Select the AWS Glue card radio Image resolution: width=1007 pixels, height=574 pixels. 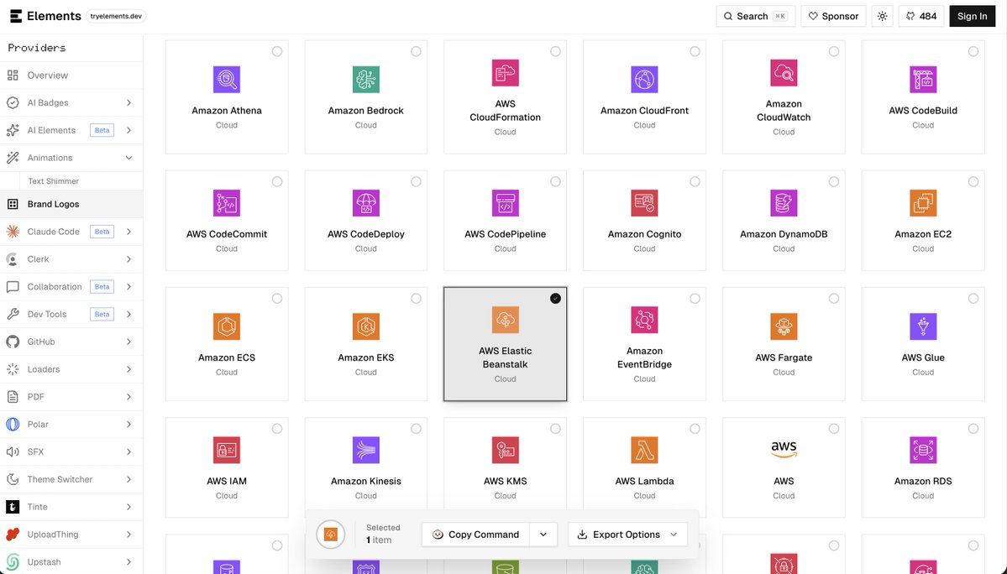point(973,298)
